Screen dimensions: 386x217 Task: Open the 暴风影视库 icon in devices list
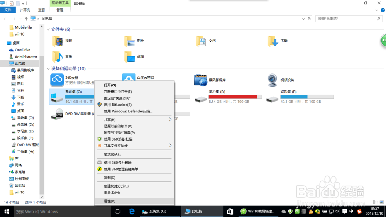[200, 80]
